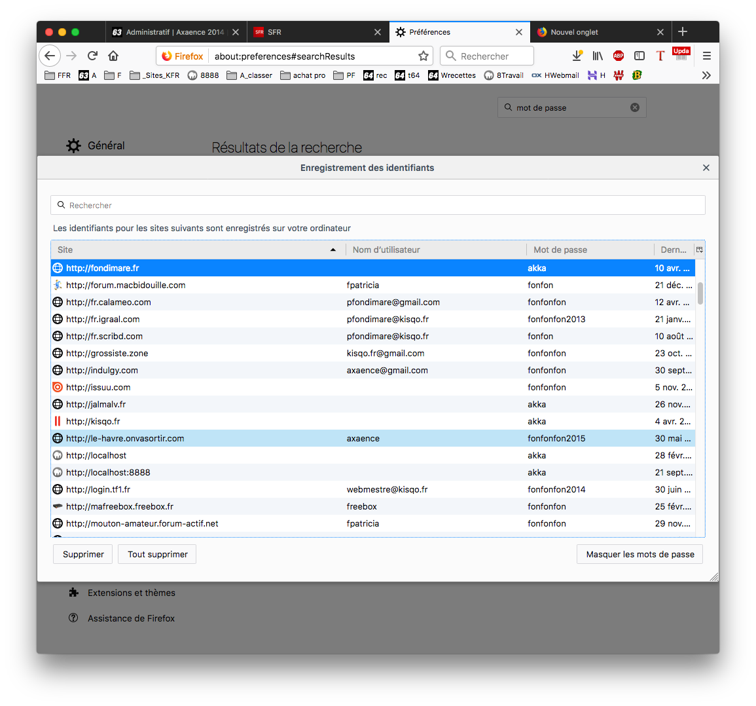Click the green B bookmark icon
Viewport: 756px width, 706px height.
tap(637, 75)
